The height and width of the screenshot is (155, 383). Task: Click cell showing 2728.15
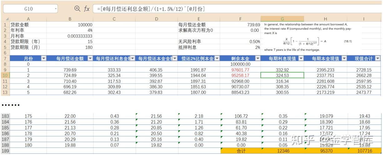pos(364,70)
